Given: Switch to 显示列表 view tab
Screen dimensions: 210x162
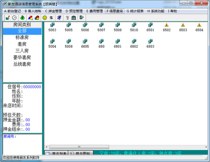Looking at the screenshot, I should (x=56, y=154).
